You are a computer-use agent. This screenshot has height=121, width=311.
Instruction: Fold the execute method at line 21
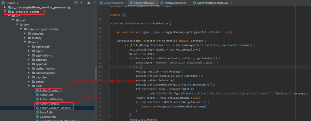[x=110, y=41]
